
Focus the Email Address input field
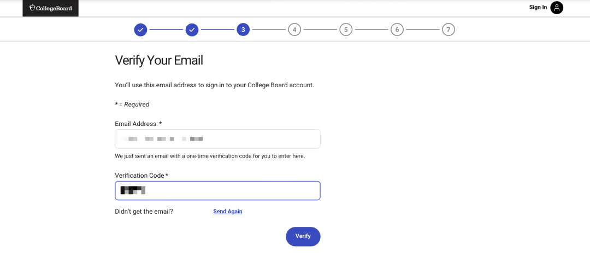pyautogui.click(x=217, y=139)
